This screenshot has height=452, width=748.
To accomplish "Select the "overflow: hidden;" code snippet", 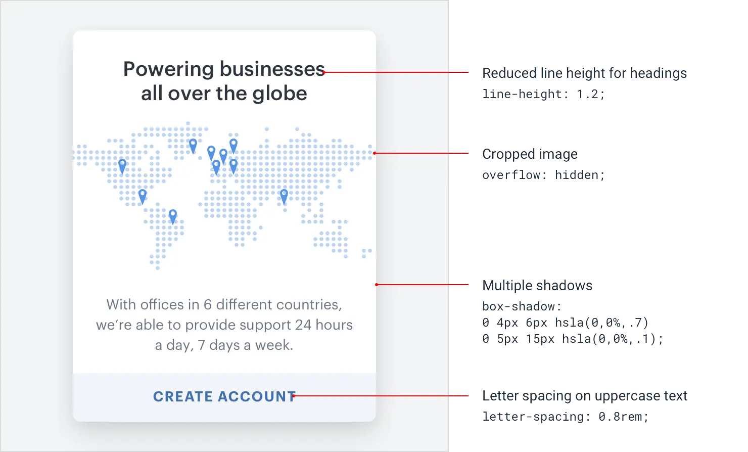I will point(543,175).
